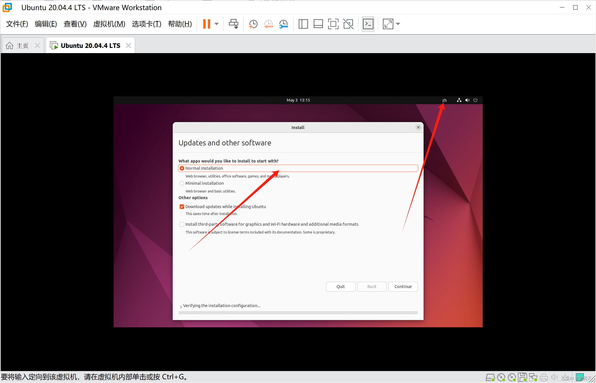The width and height of the screenshot is (596, 383).
Task: Click the Ubuntu network status icon
Action: [x=459, y=100]
